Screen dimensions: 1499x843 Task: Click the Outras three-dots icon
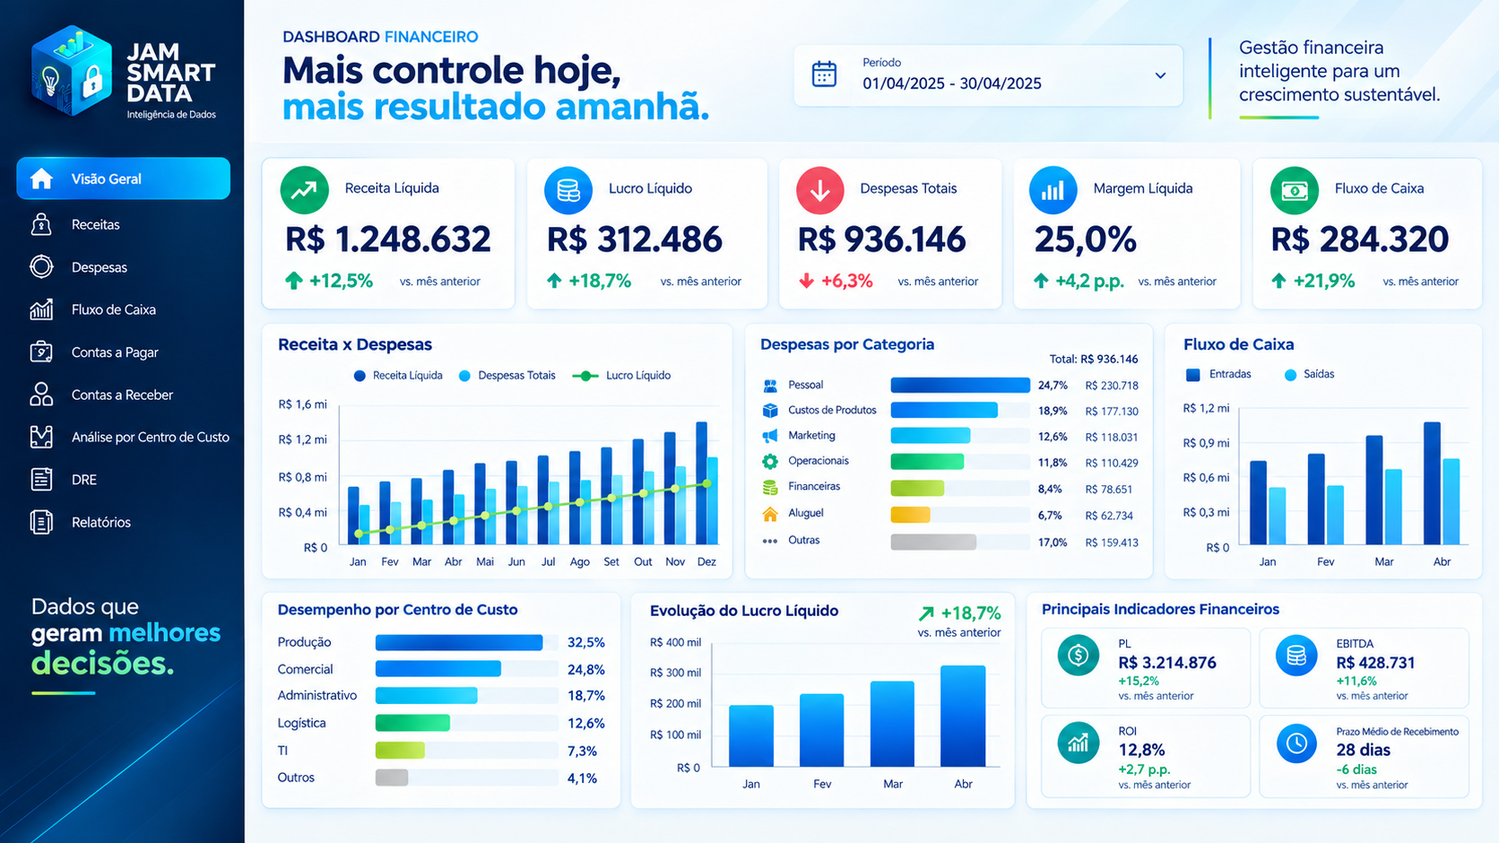[770, 541]
